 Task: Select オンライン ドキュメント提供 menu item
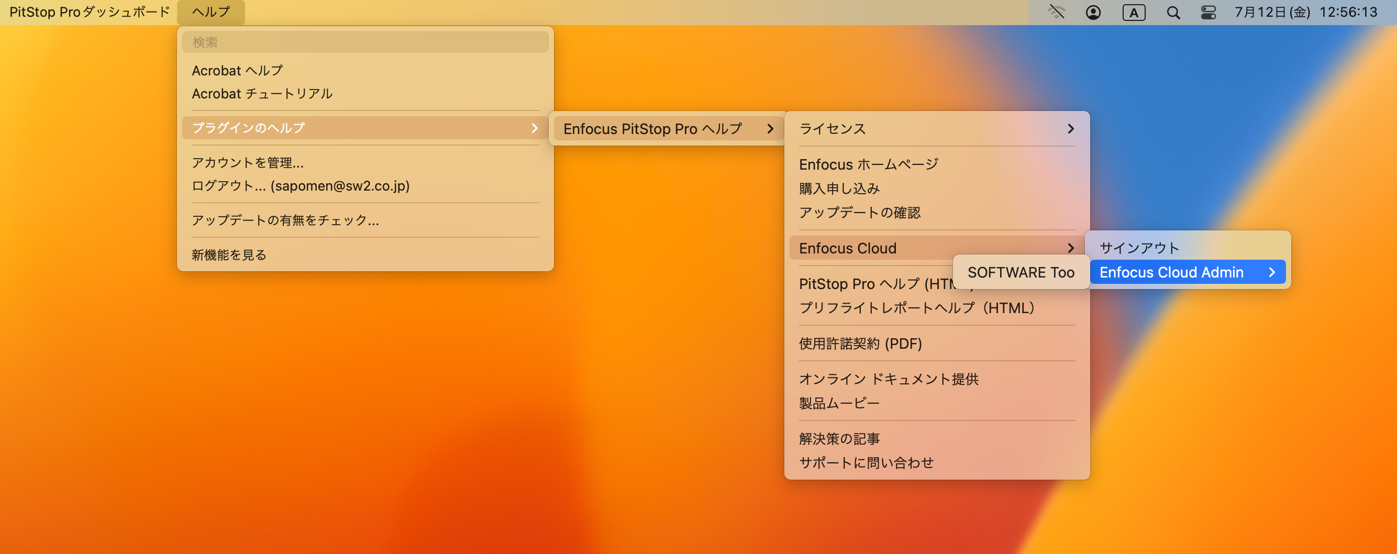click(937, 379)
